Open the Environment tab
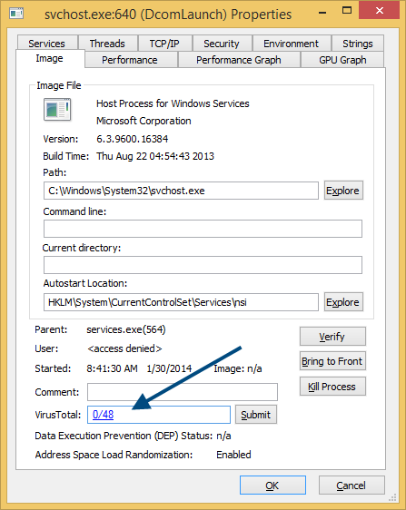Screen dimensions: 406x510 click(292, 44)
